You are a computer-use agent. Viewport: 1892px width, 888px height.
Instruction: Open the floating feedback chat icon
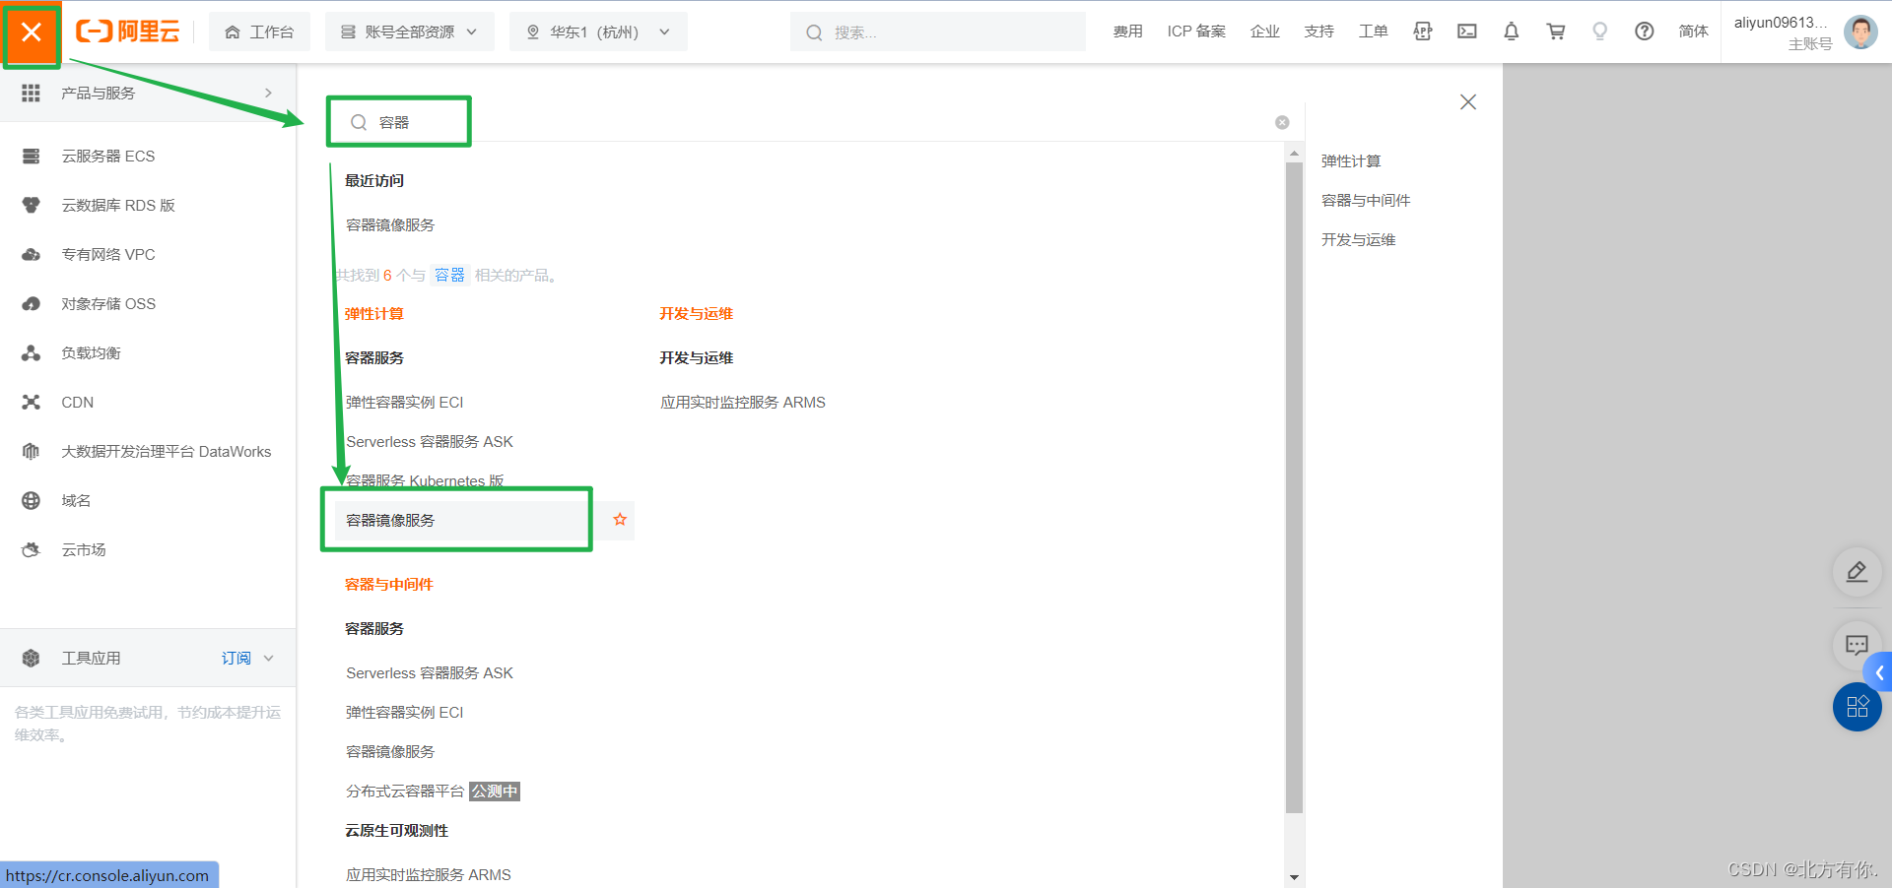pos(1857,646)
